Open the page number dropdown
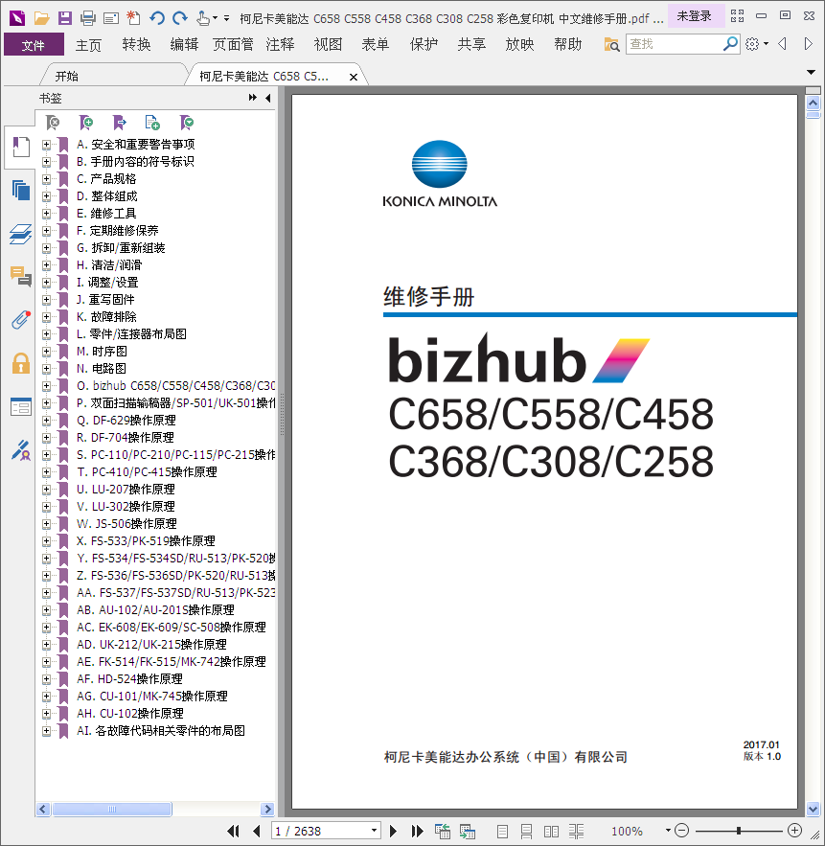Viewport: 825px width, 846px height. point(374,831)
